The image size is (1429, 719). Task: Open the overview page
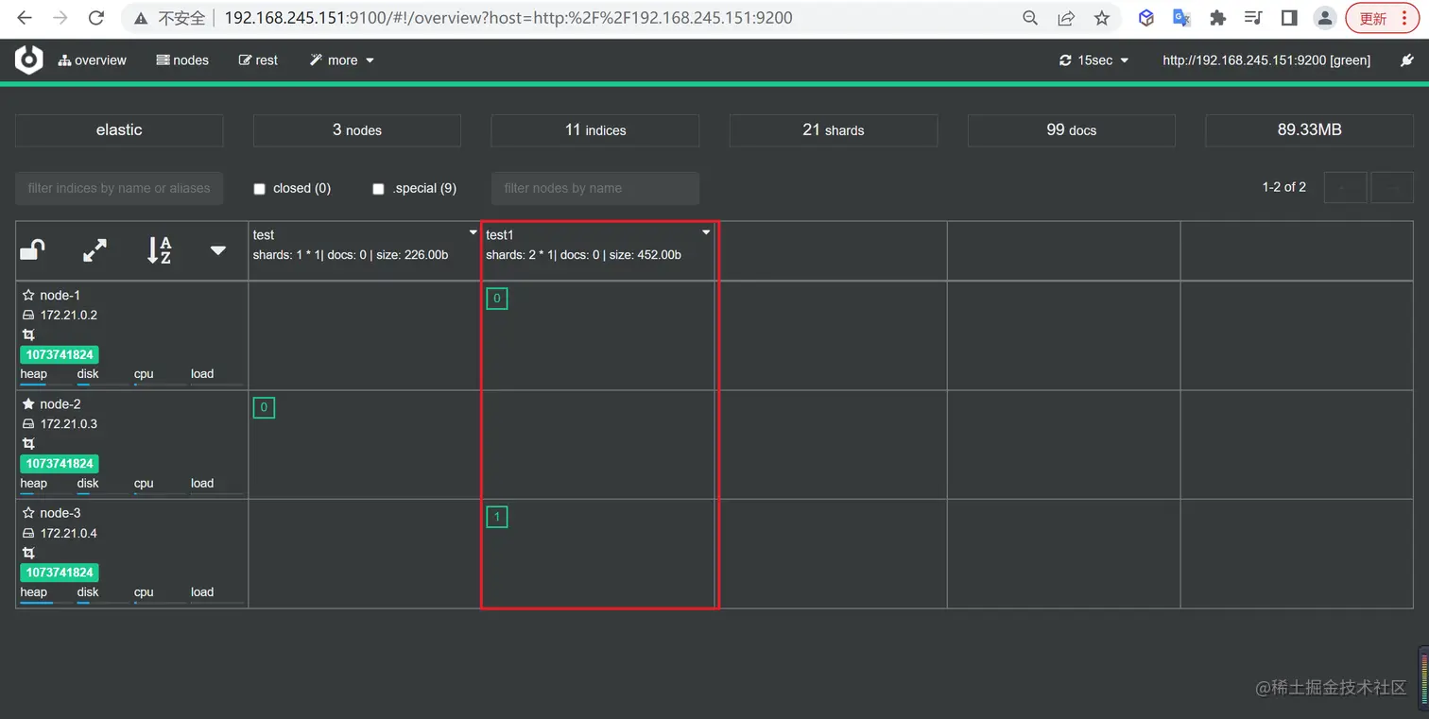point(92,60)
